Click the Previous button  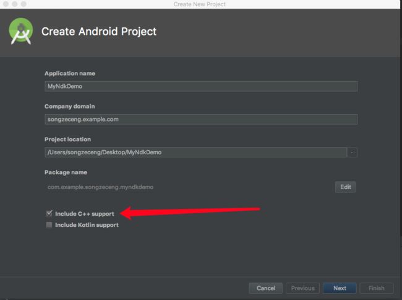click(303, 288)
